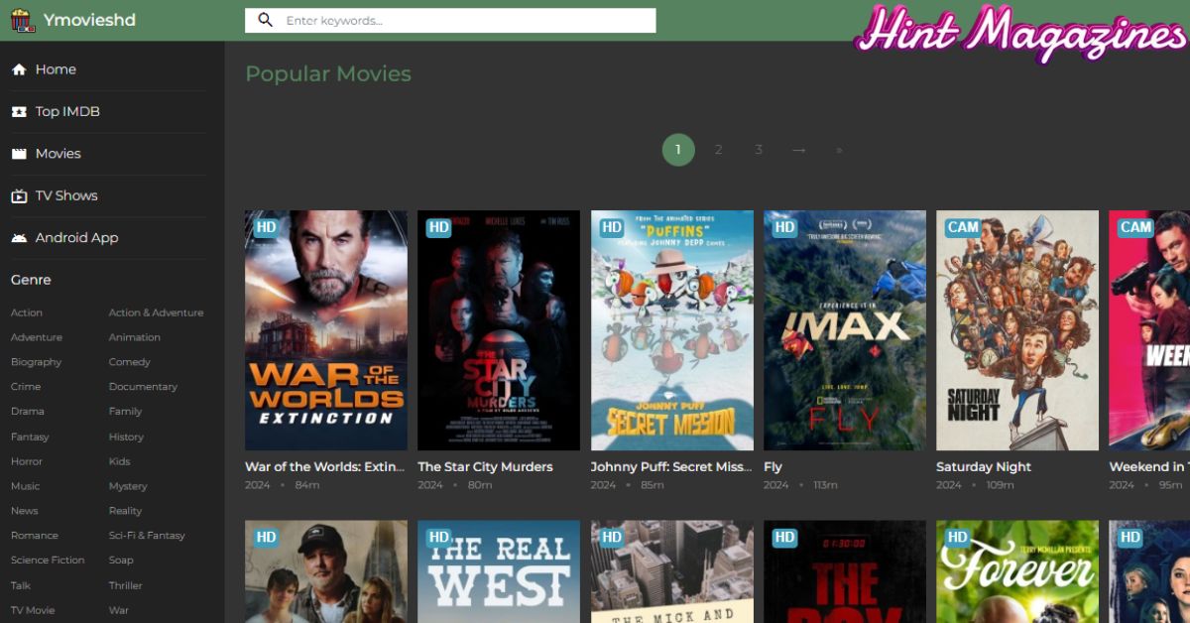Viewport: 1190px width, 623px height.
Task: Select the Adventure genre link
Action: [x=37, y=337]
